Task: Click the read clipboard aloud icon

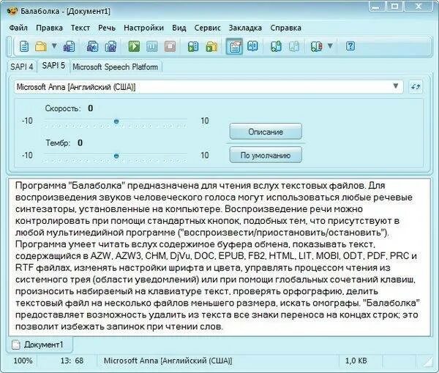Action: pyautogui.click(x=193, y=46)
